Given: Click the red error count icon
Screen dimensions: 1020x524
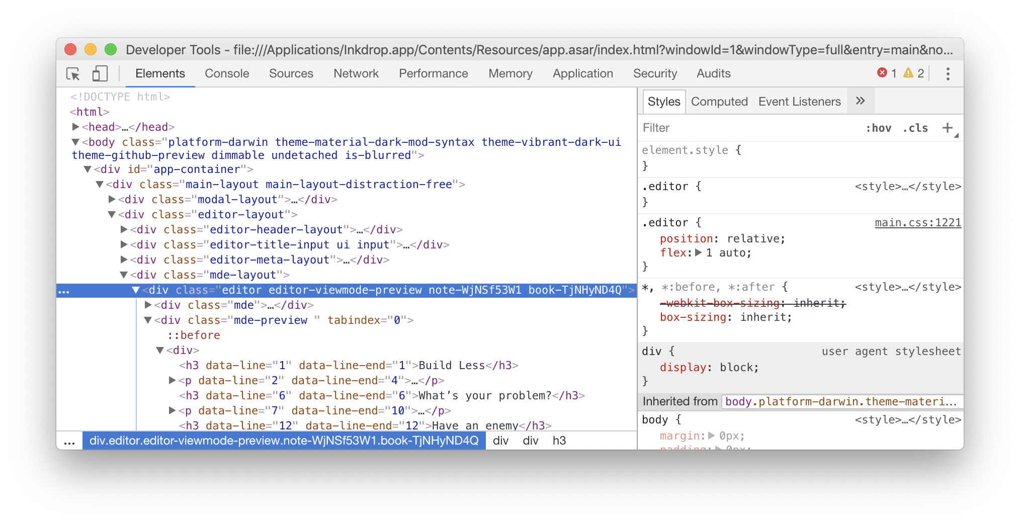Looking at the screenshot, I should coord(882,73).
